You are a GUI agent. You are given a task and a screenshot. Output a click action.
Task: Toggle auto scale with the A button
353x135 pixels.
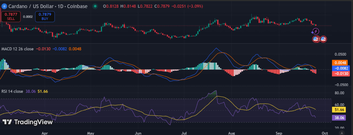(x=342, y=133)
